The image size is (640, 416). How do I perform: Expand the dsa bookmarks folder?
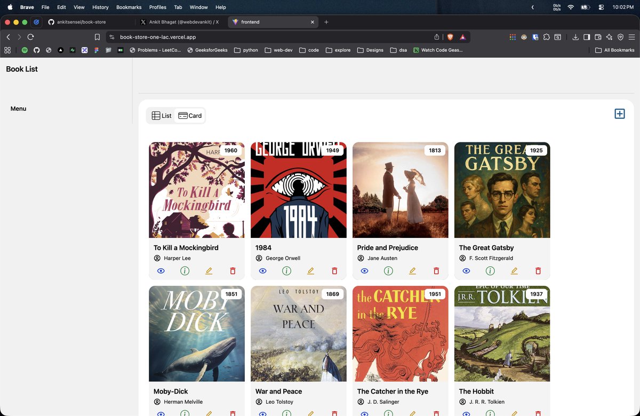[398, 50]
